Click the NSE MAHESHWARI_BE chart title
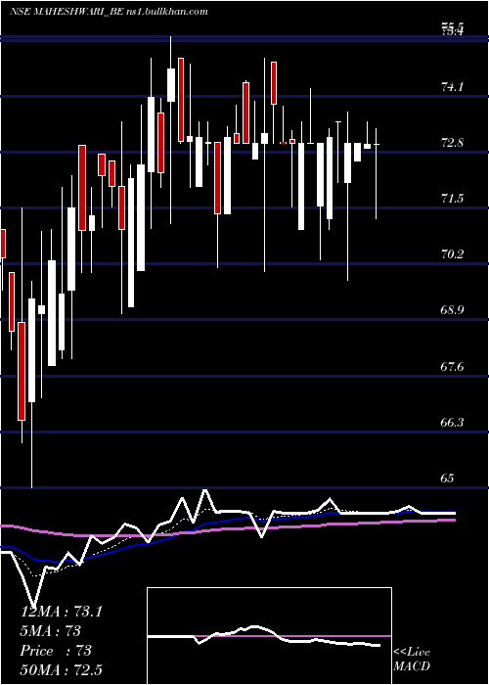The height and width of the screenshot is (685, 489). pos(109,12)
